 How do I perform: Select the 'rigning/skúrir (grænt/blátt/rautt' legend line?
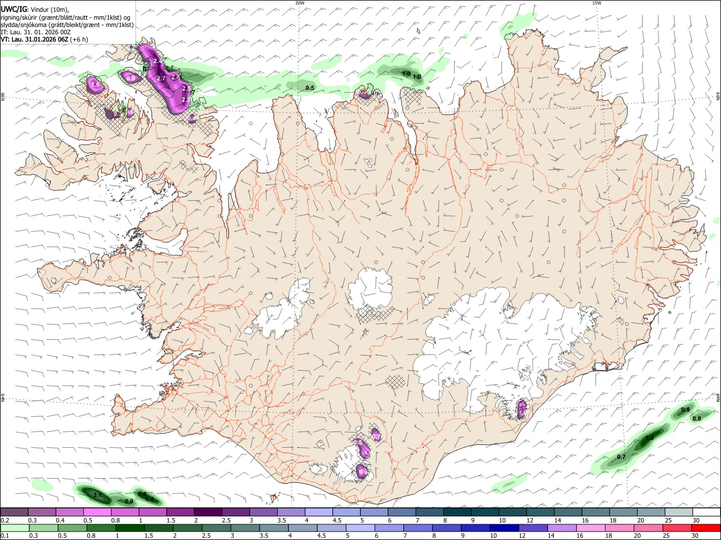pyautogui.click(x=65, y=17)
